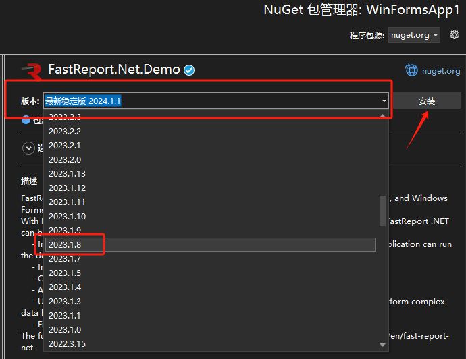Select version 2023.1.11

click(x=210, y=202)
